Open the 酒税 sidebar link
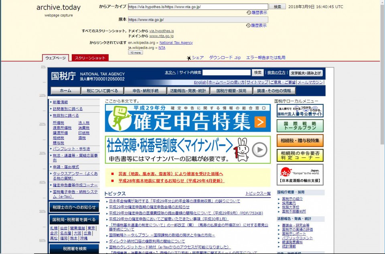The width and height of the screenshot is (385, 254). click(82, 138)
